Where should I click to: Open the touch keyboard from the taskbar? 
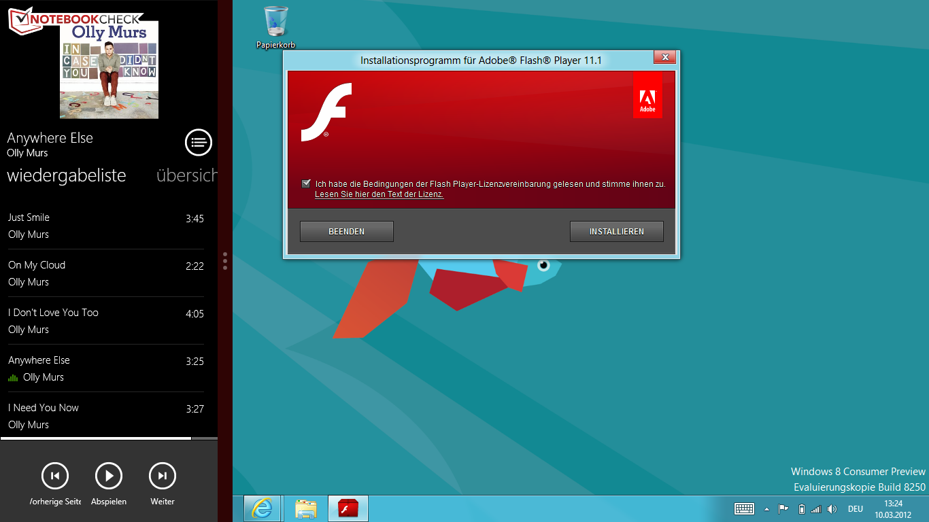[x=744, y=508]
